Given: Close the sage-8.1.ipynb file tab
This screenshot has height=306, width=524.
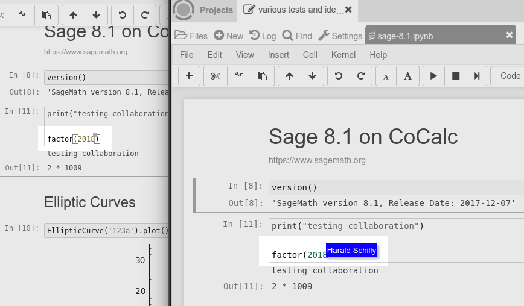Looking at the screenshot, I should click(510, 36).
